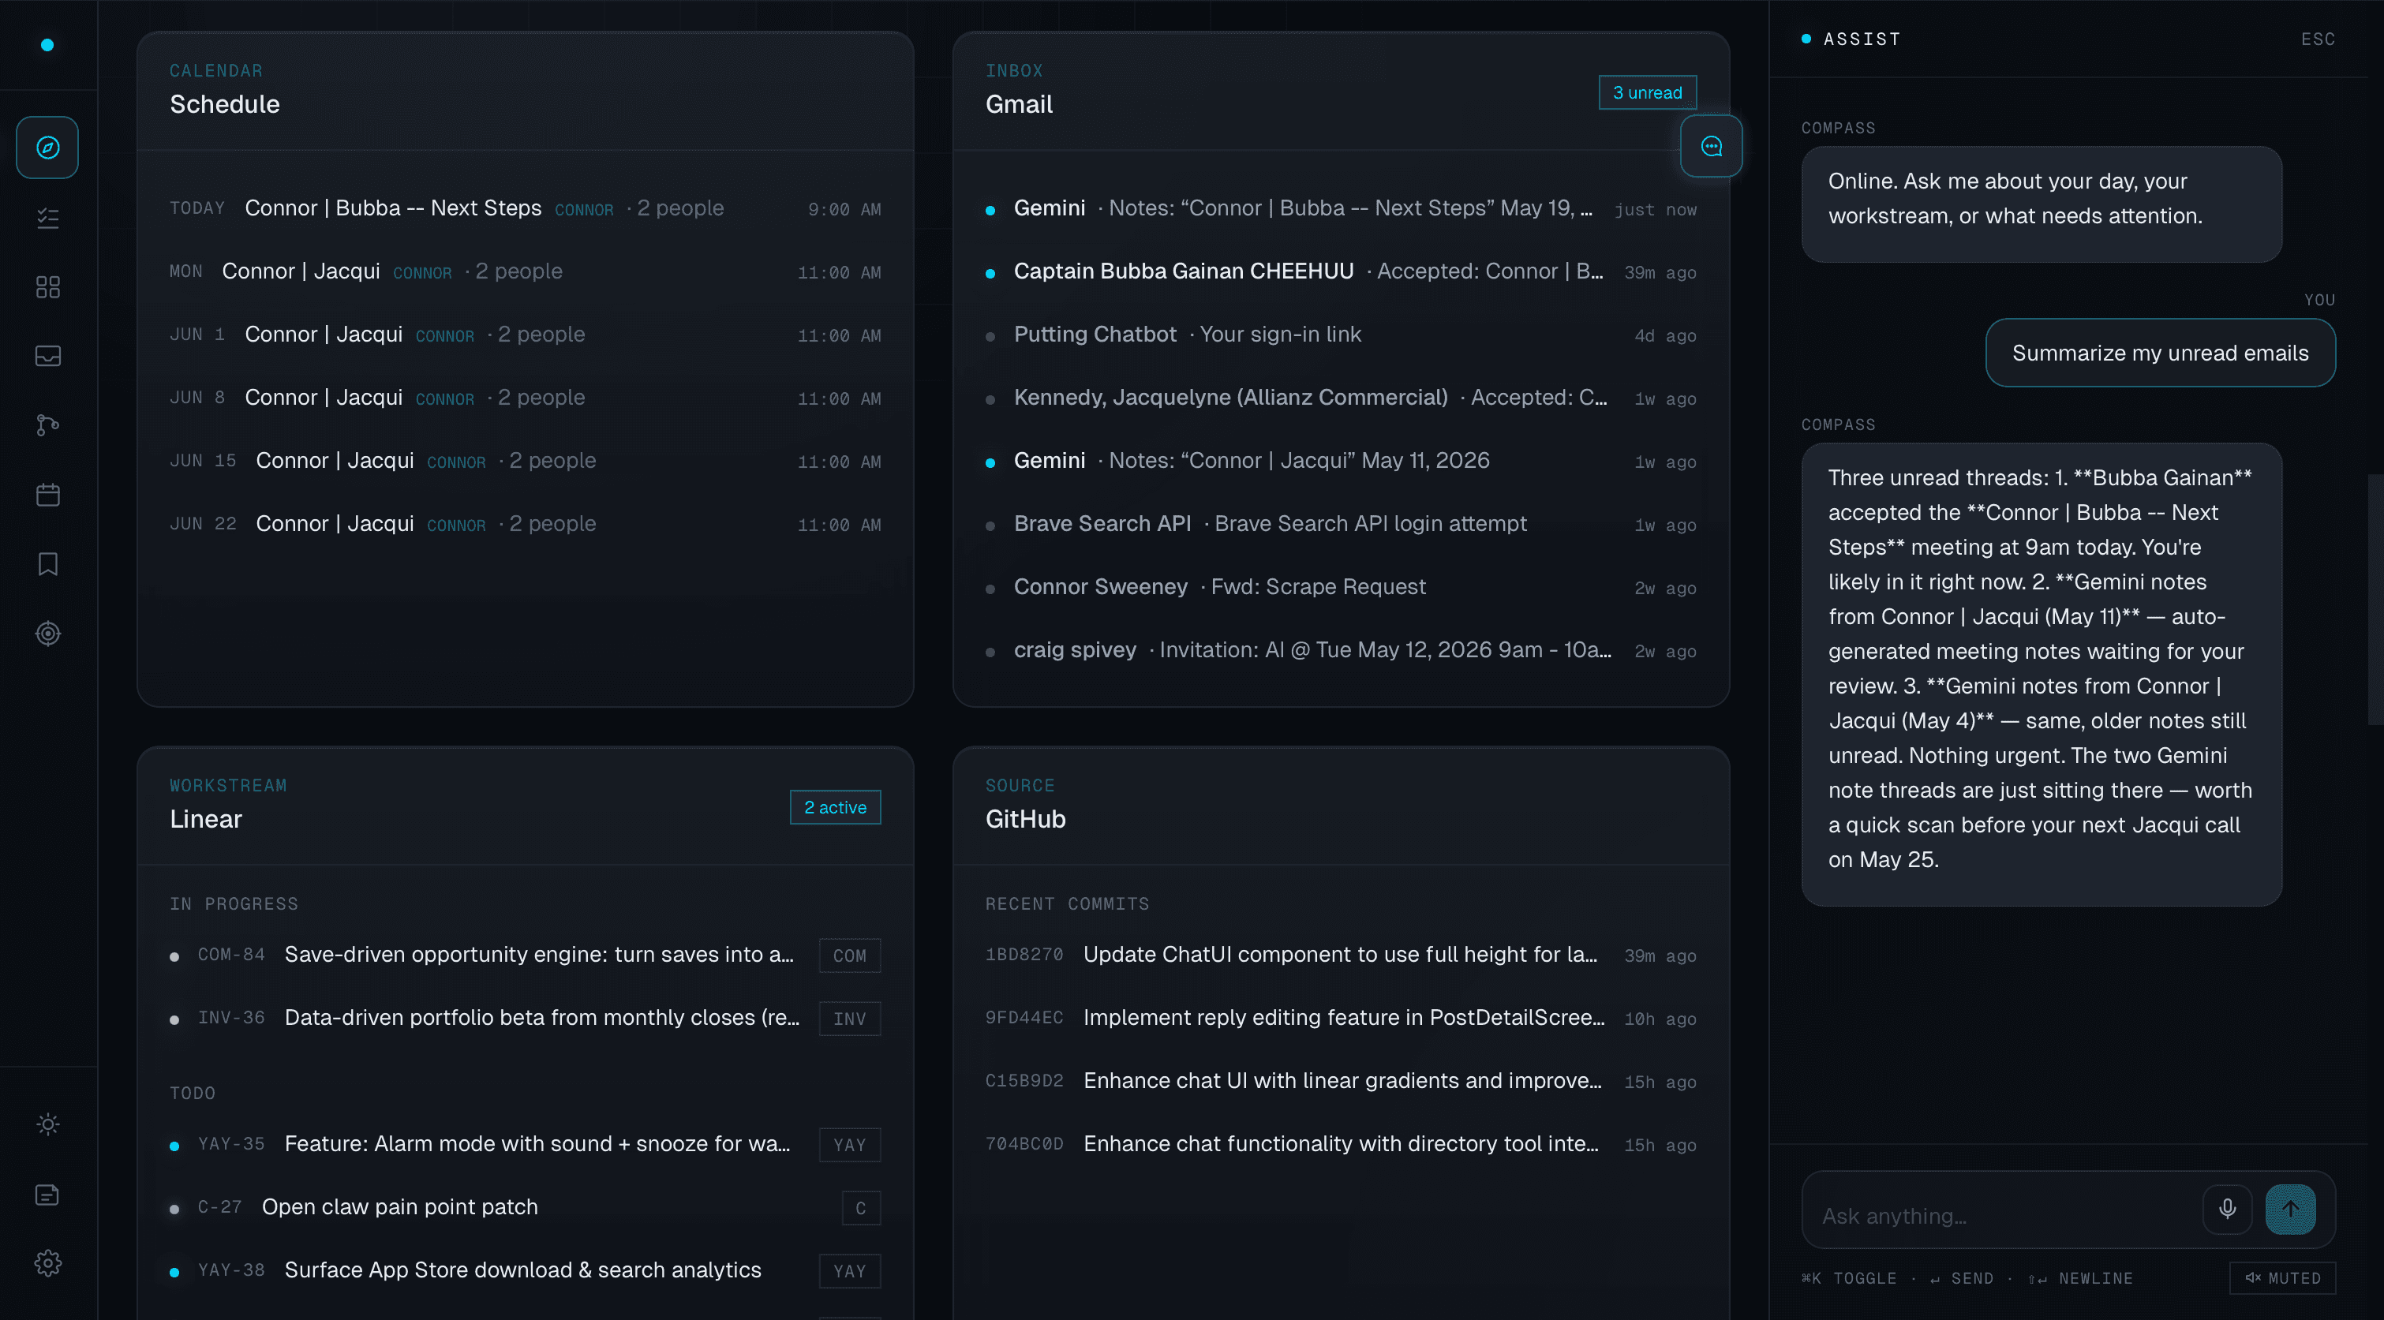Open the notes card icon in sidebar
2384x1320 pixels.
click(47, 1195)
